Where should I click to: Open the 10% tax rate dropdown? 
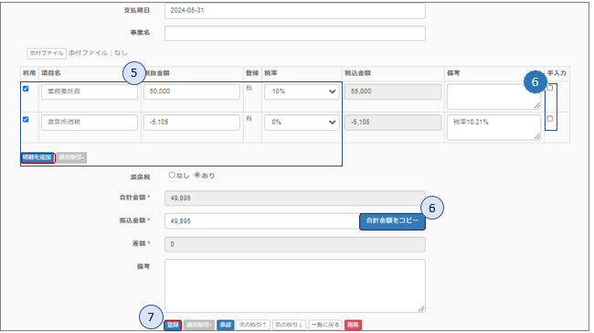point(302,91)
